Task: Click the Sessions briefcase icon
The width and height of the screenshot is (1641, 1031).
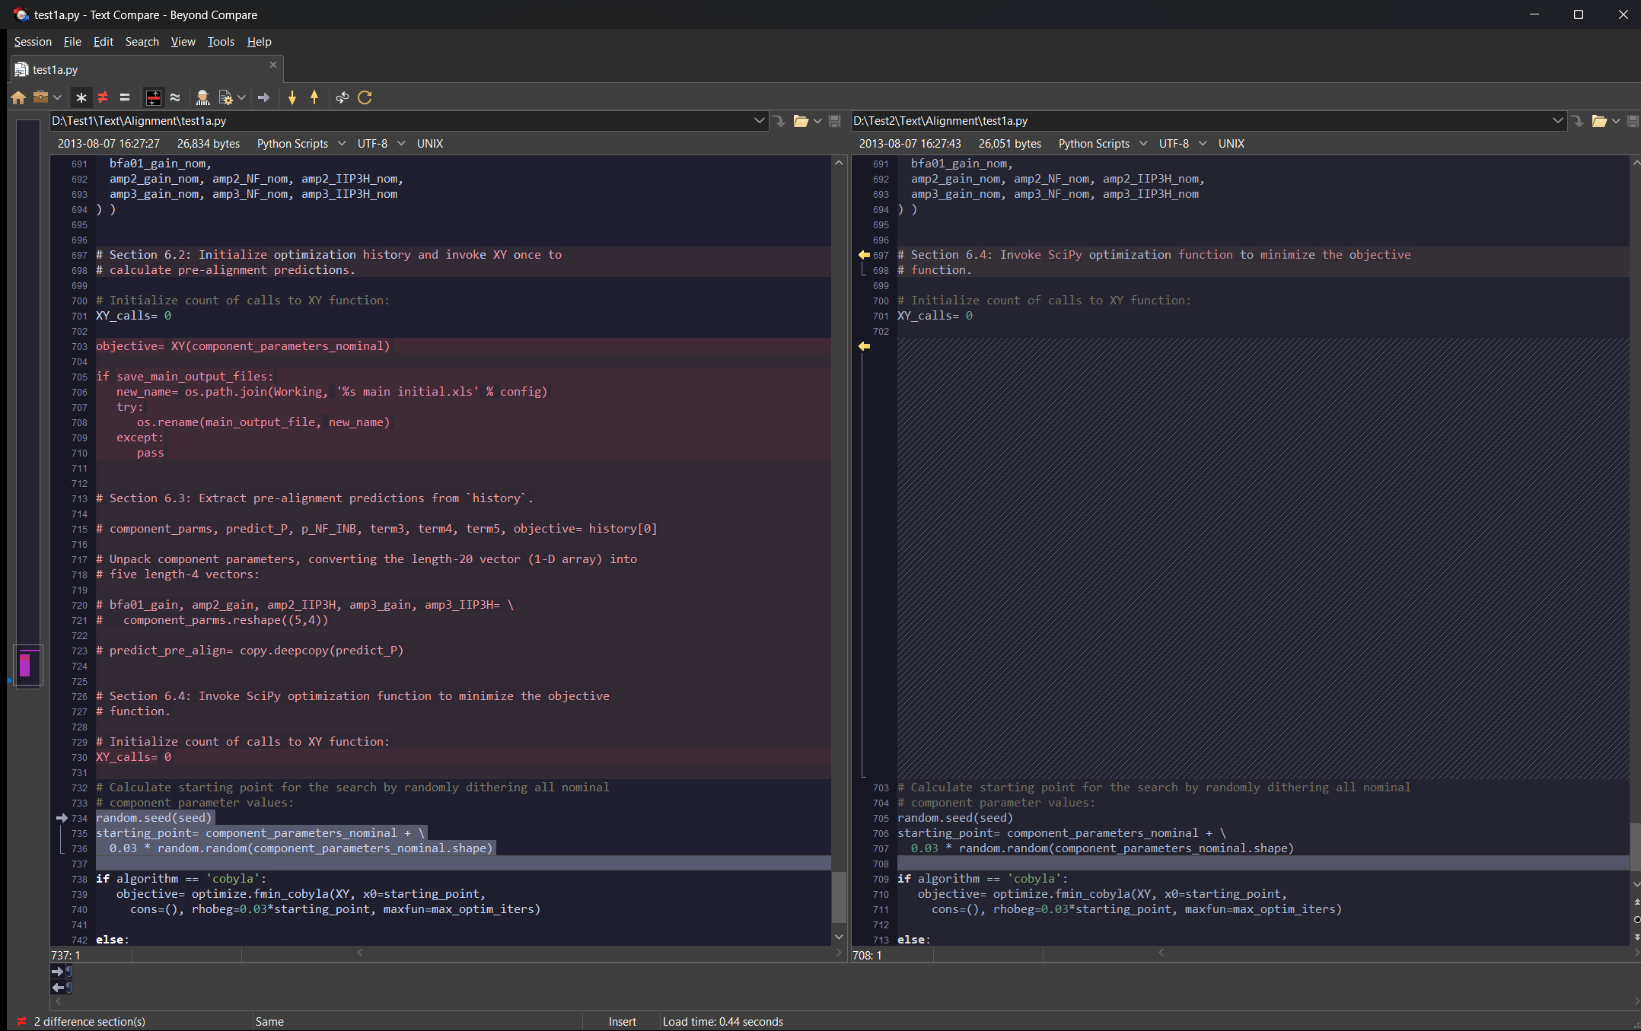Action: point(40,97)
